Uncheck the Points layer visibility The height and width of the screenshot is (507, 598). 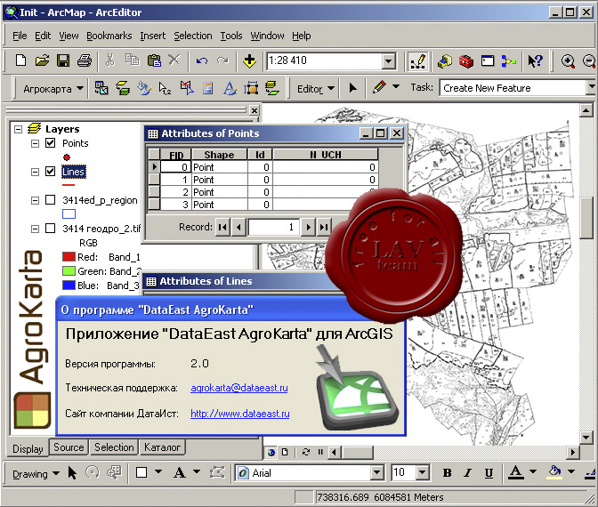click(51, 143)
